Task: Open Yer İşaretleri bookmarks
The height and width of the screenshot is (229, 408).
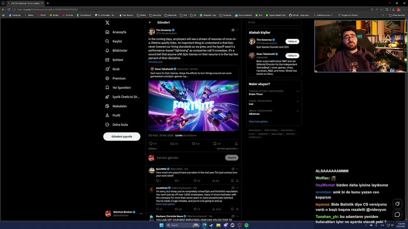Action: [x=118, y=87]
